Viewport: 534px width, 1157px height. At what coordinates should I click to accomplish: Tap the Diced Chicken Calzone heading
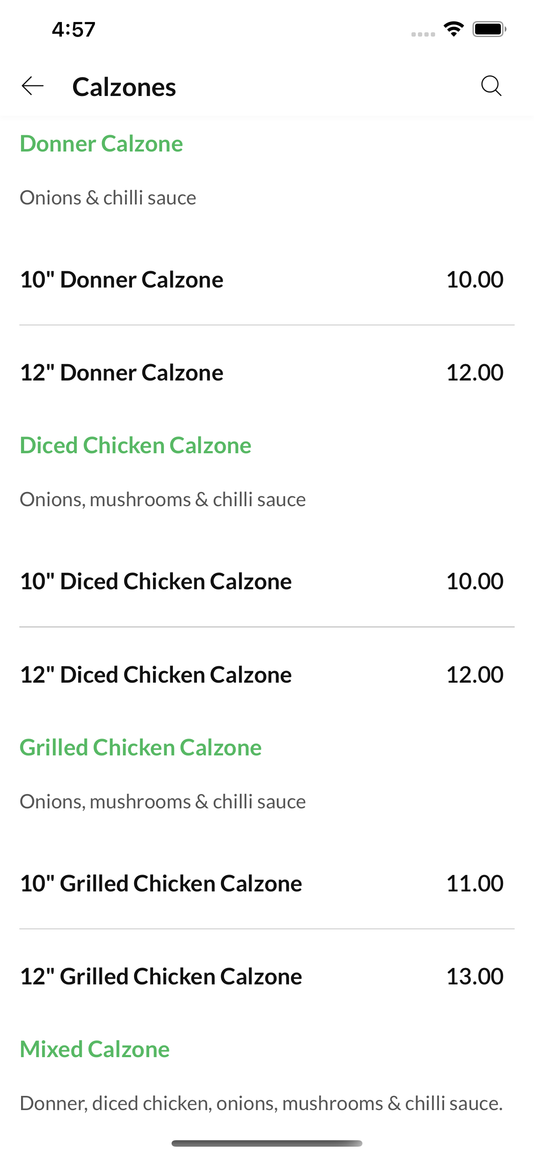pyautogui.click(x=135, y=445)
